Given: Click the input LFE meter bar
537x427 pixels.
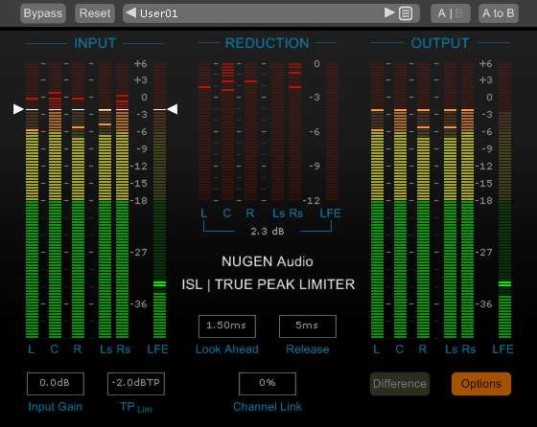Looking at the screenshot, I should pyautogui.click(x=159, y=201).
